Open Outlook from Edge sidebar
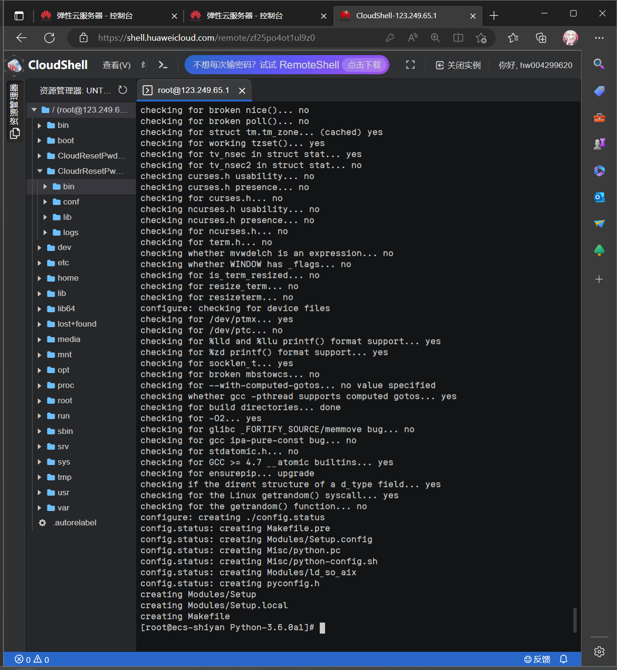The width and height of the screenshot is (617, 670). pyautogui.click(x=599, y=197)
